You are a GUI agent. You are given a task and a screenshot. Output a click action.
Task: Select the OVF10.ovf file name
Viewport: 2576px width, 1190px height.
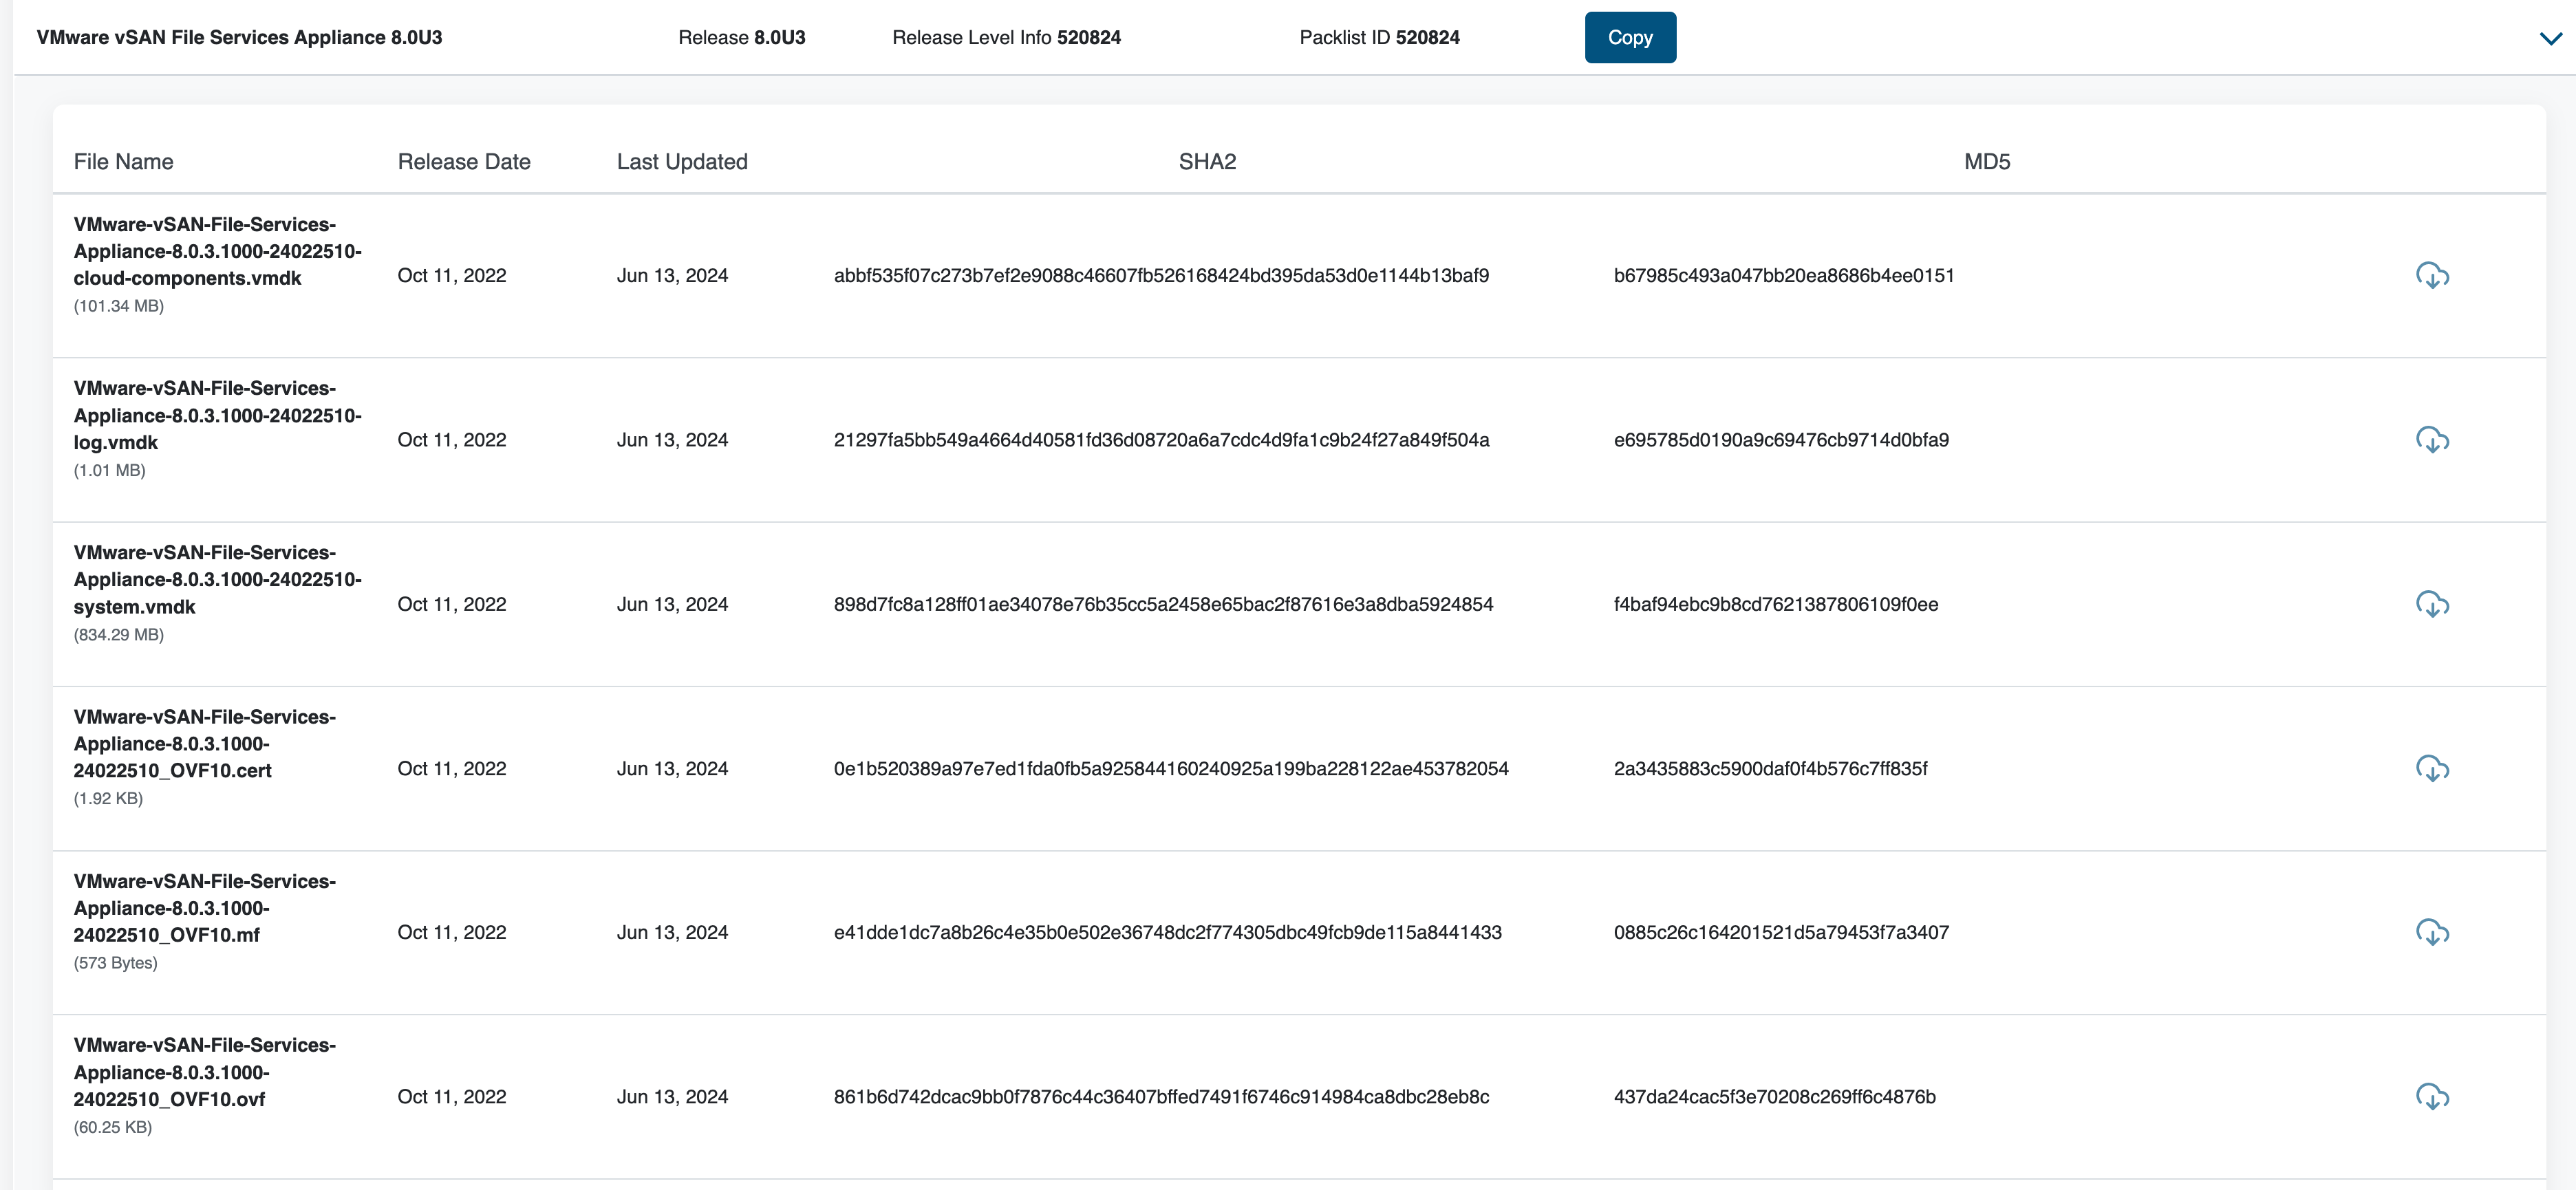pyautogui.click(x=204, y=1072)
